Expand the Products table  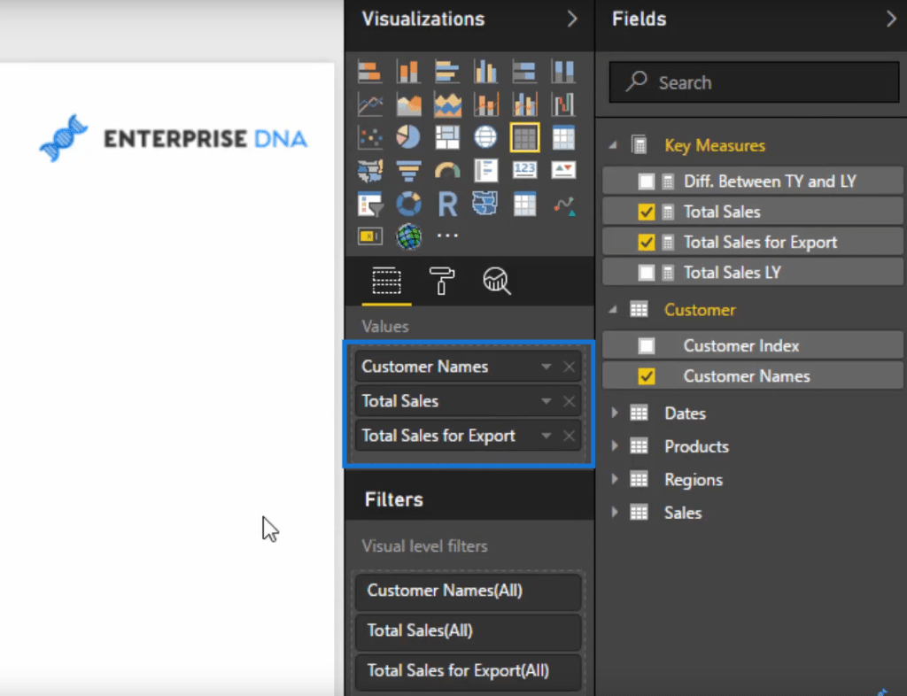pos(615,445)
